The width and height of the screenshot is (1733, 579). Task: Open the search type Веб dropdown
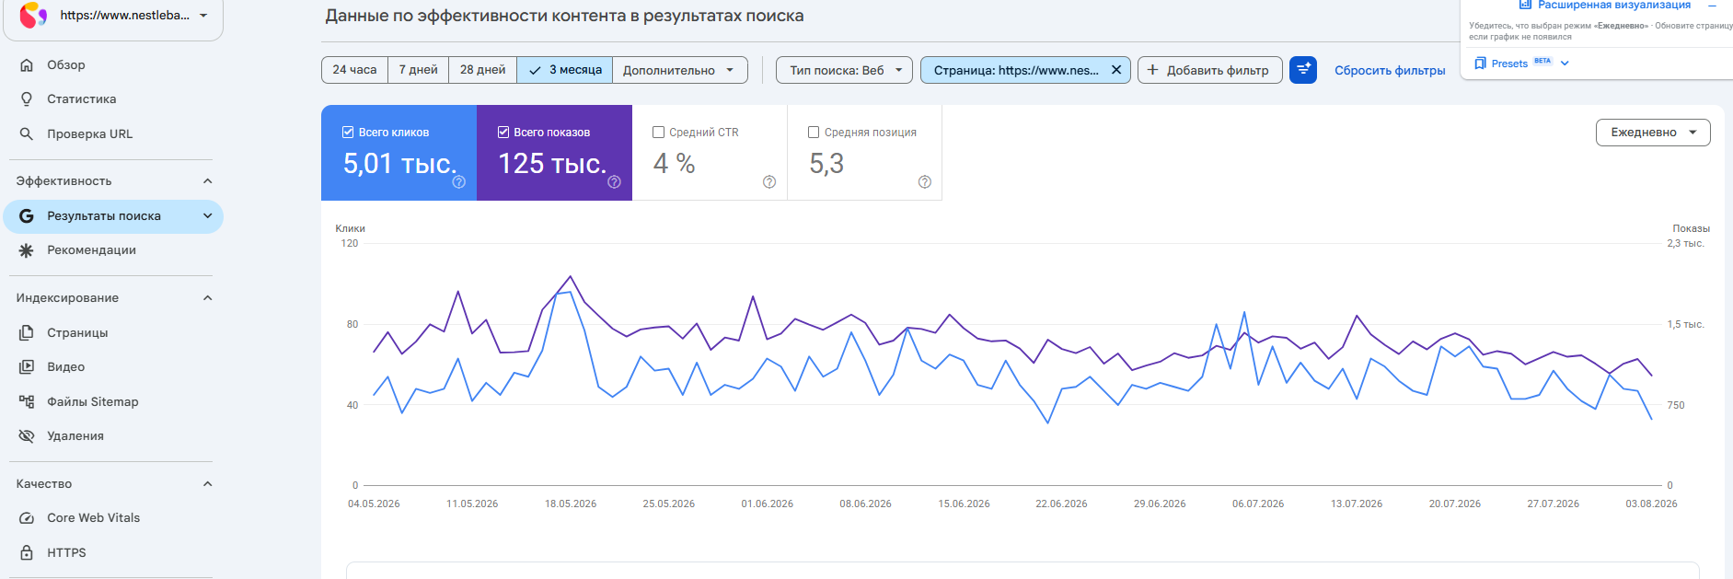[845, 70]
